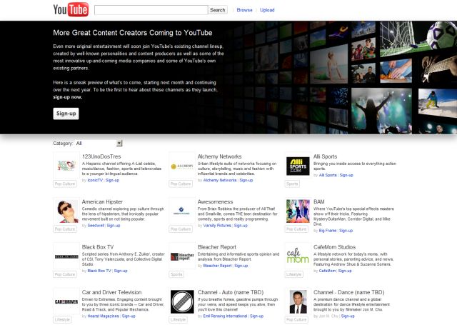Open the Browse link
The width and height of the screenshot is (457, 325).
244,10
